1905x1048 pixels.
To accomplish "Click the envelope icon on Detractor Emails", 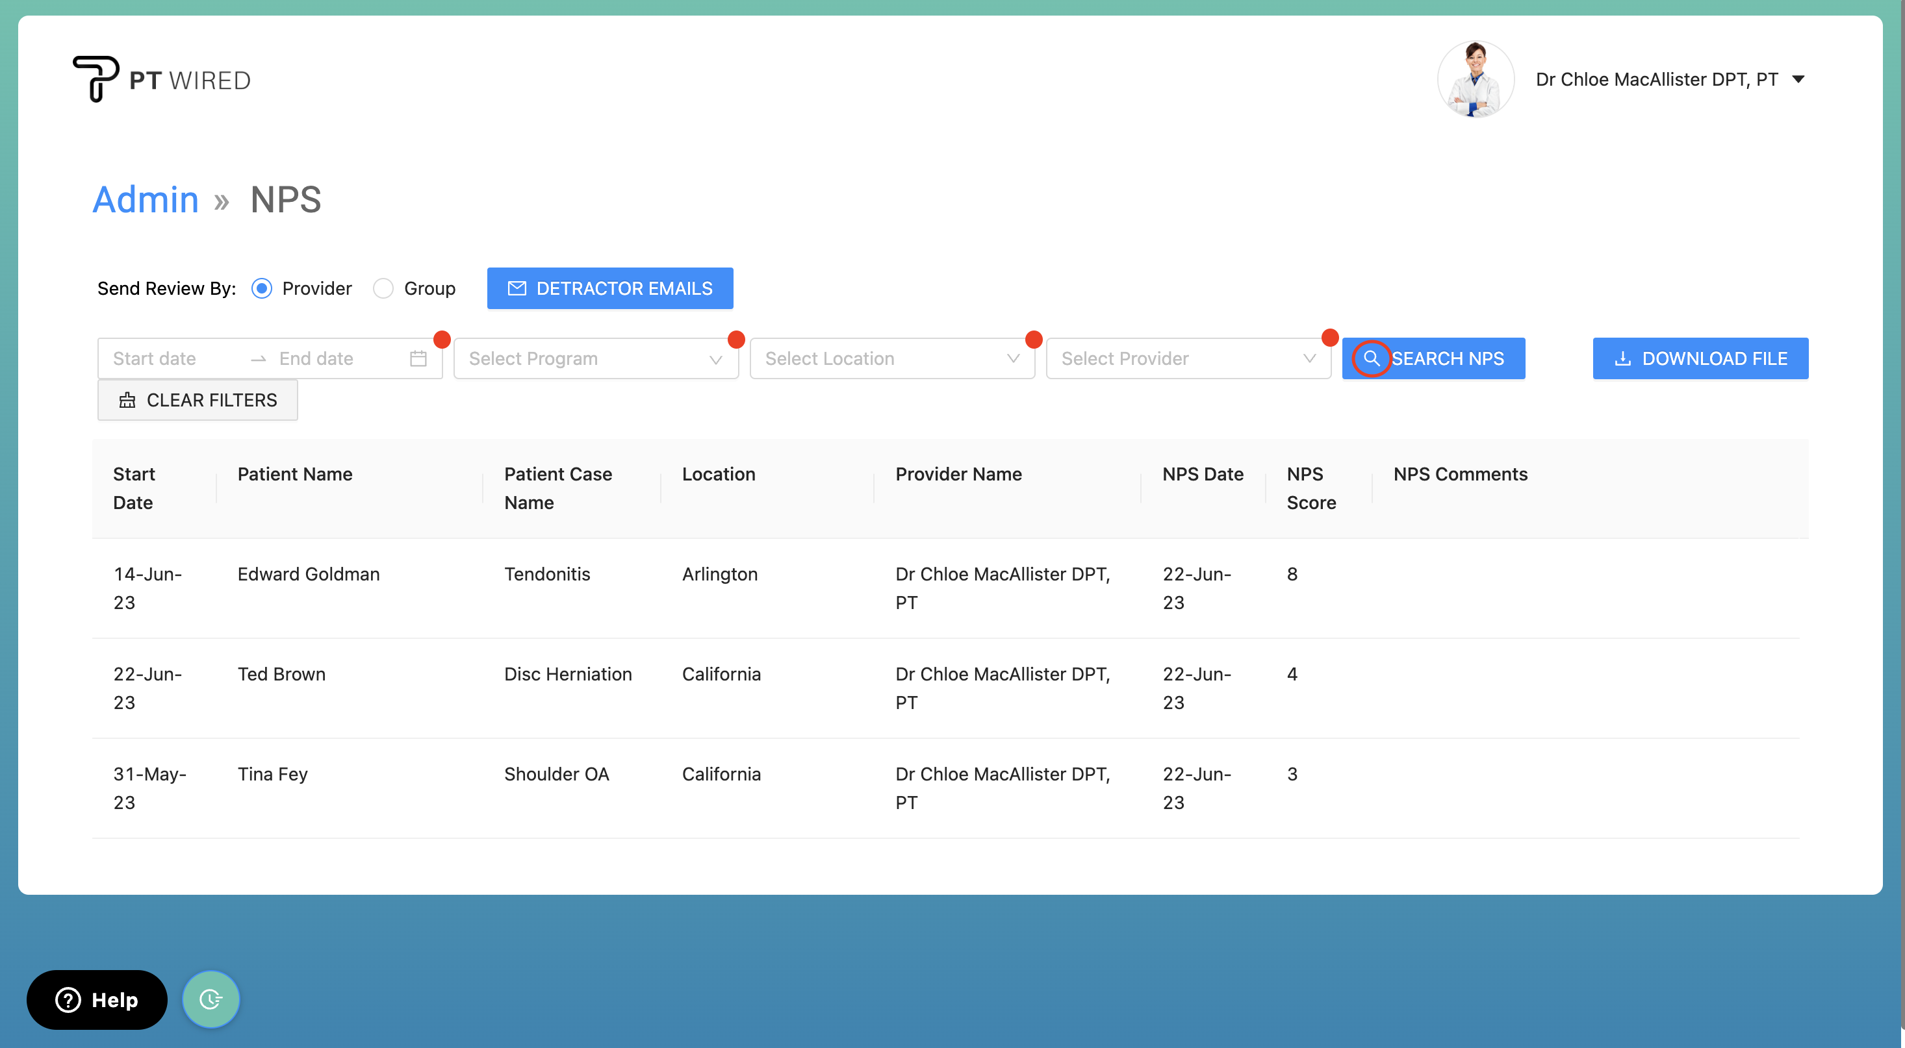I will [x=517, y=288].
